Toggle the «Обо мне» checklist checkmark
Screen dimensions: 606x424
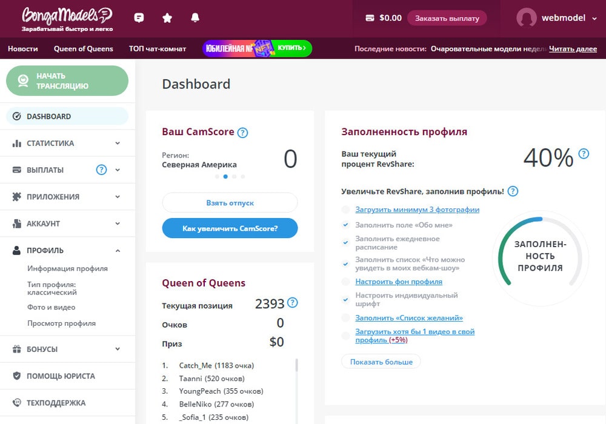(345, 225)
